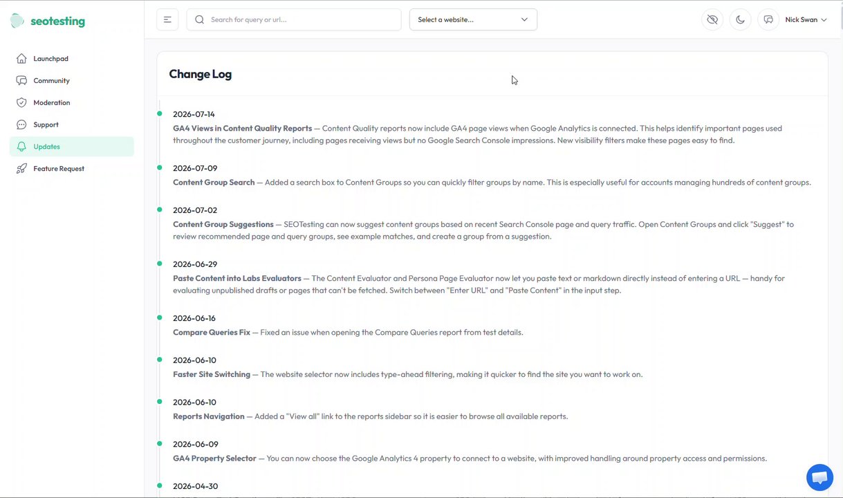Click the Change Log heading
This screenshot has width=843, height=498.
pyautogui.click(x=201, y=74)
